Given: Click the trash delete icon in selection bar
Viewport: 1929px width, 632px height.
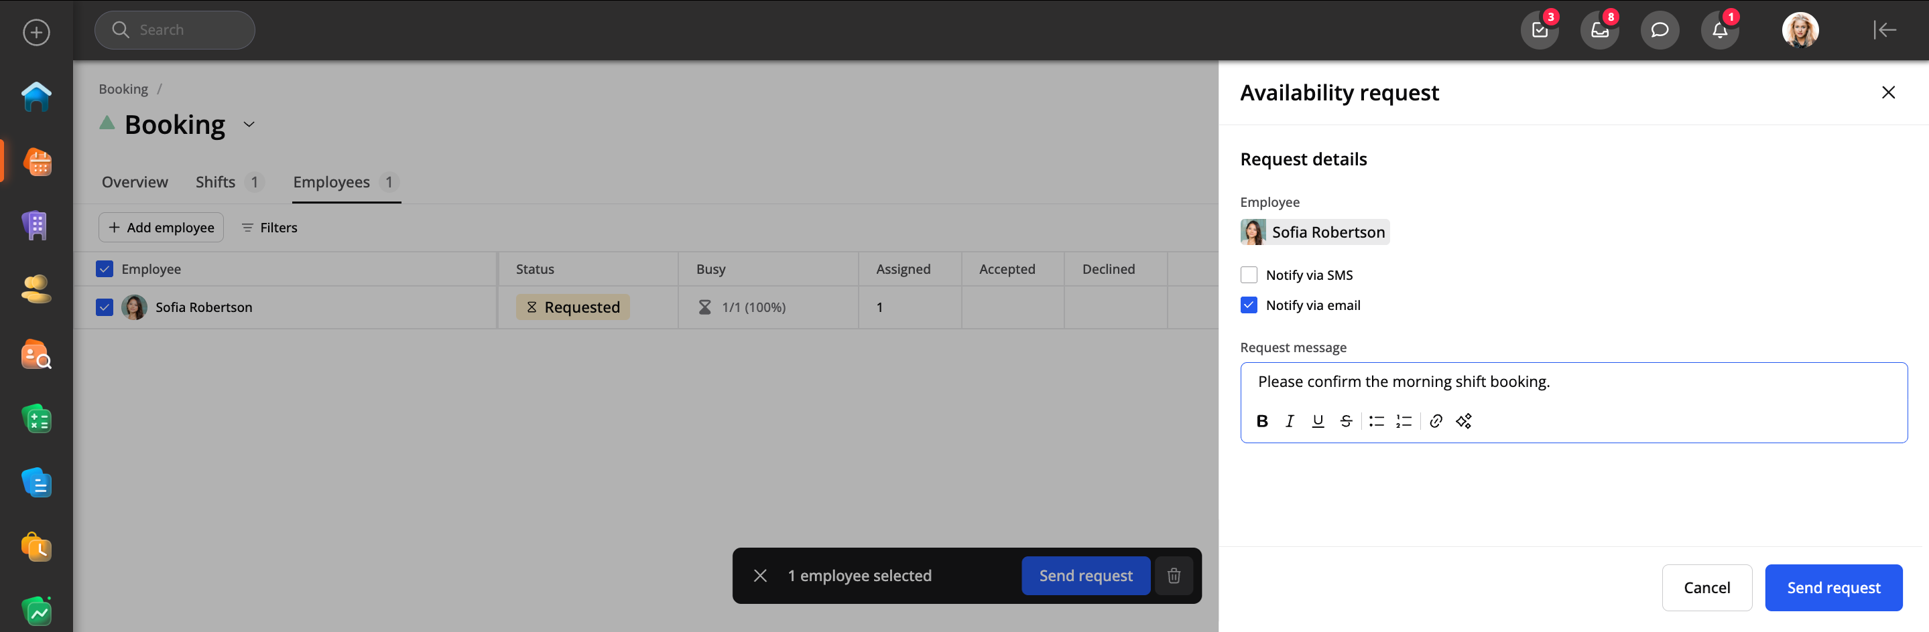Looking at the screenshot, I should [x=1174, y=575].
